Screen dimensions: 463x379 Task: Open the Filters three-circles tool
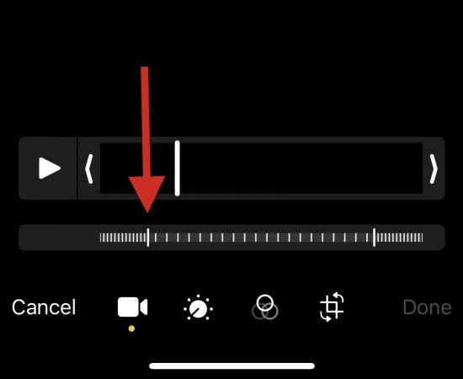tap(265, 307)
